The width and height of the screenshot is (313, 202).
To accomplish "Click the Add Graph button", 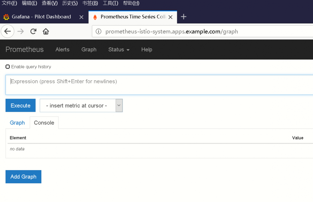I will [23, 177].
